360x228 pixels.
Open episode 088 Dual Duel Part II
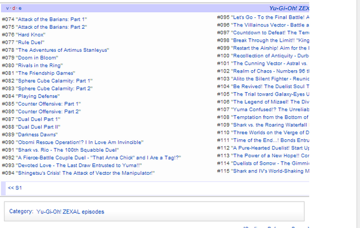(x=38, y=127)
